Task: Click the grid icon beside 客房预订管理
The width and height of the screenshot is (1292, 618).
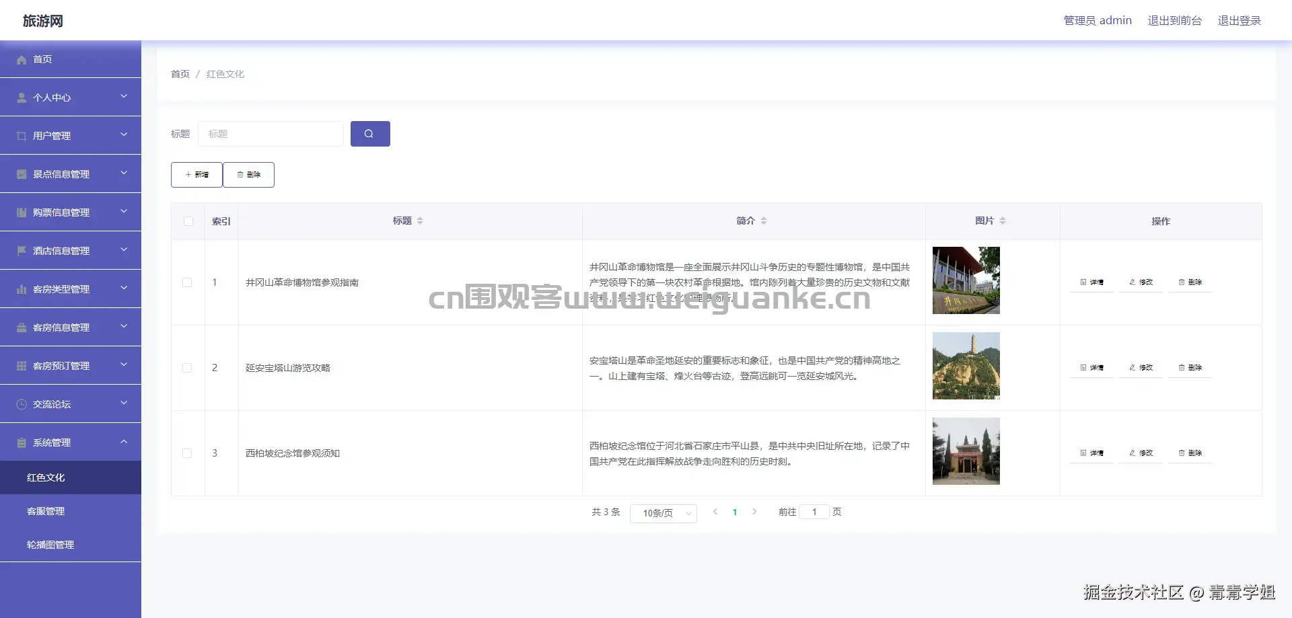Action: click(x=22, y=366)
